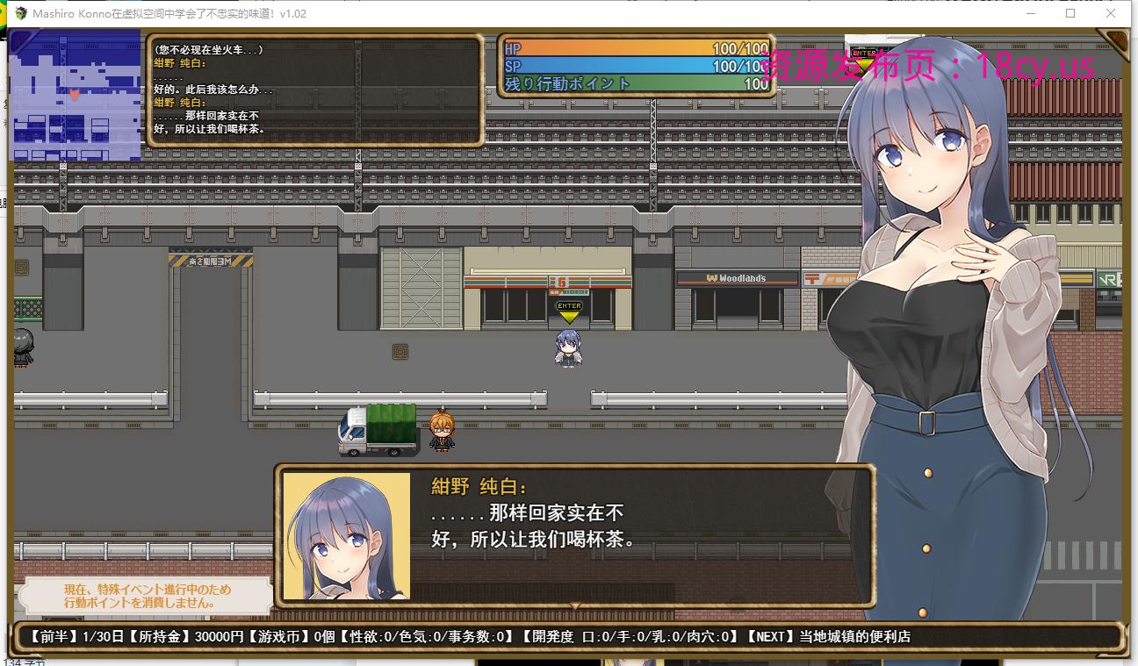Click the Woodlands shop sign
1138x666 pixels.
point(737,278)
